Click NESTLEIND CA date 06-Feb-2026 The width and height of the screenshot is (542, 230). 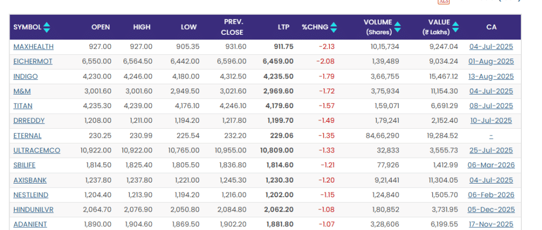(491, 195)
